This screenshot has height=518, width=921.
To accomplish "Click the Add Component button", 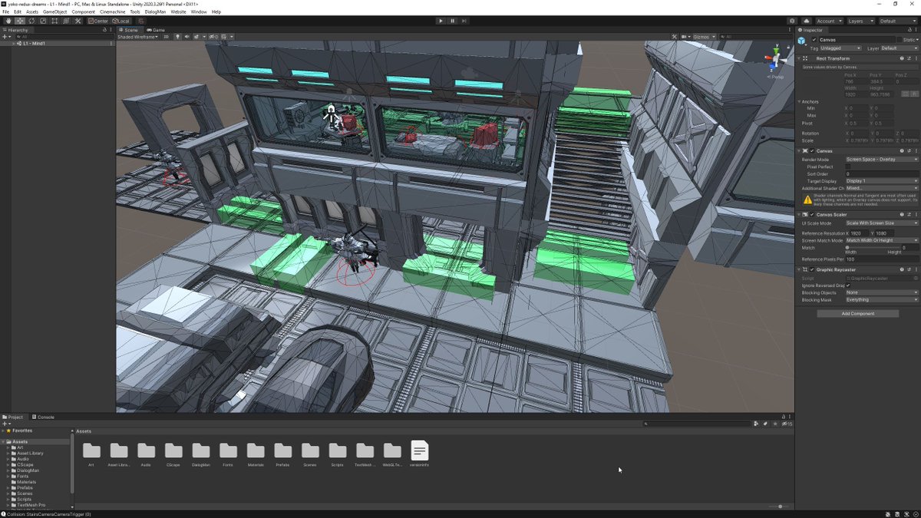I will [857, 313].
